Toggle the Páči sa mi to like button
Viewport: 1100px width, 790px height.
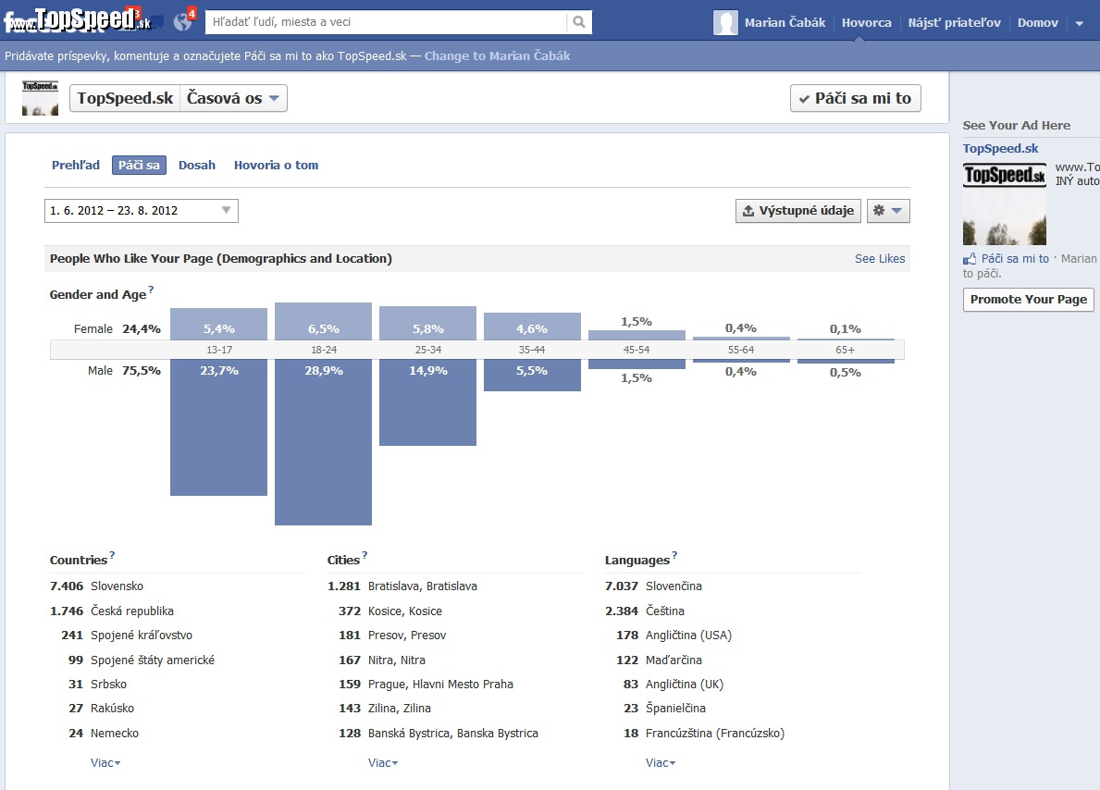[855, 98]
